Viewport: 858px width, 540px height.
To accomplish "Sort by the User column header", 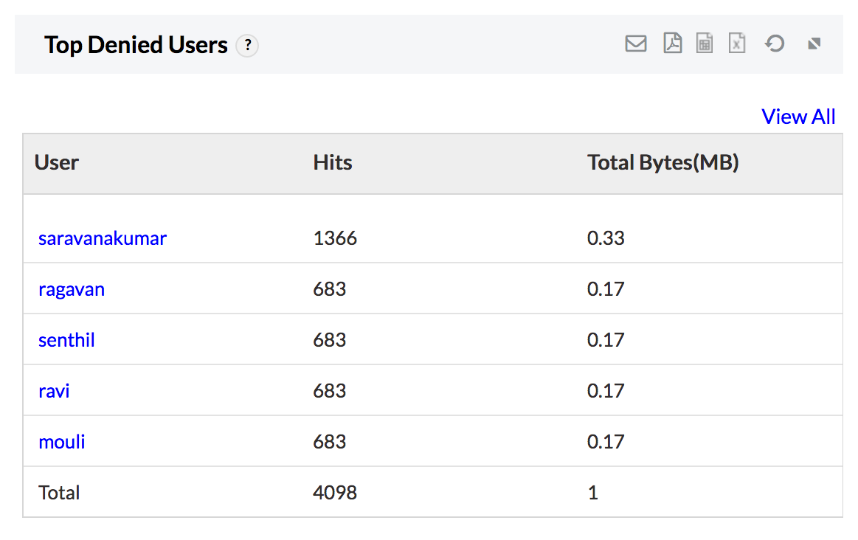I will pyautogui.click(x=58, y=163).
